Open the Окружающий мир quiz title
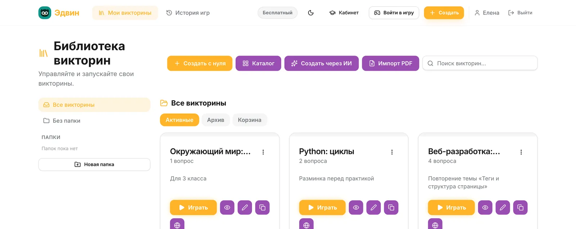Viewport: 576px width, 229px height. pyautogui.click(x=210, y=151)
